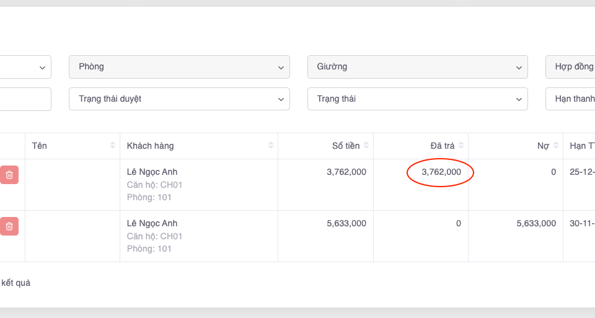Click the empty text input left of Trạng thái duyệt
Screen dimensions: 595x318
tap(25, 99)
